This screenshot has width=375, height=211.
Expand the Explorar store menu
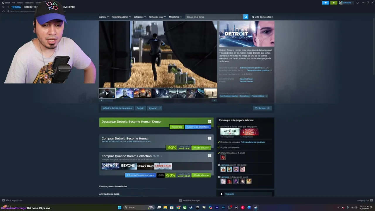coord(104,17)
